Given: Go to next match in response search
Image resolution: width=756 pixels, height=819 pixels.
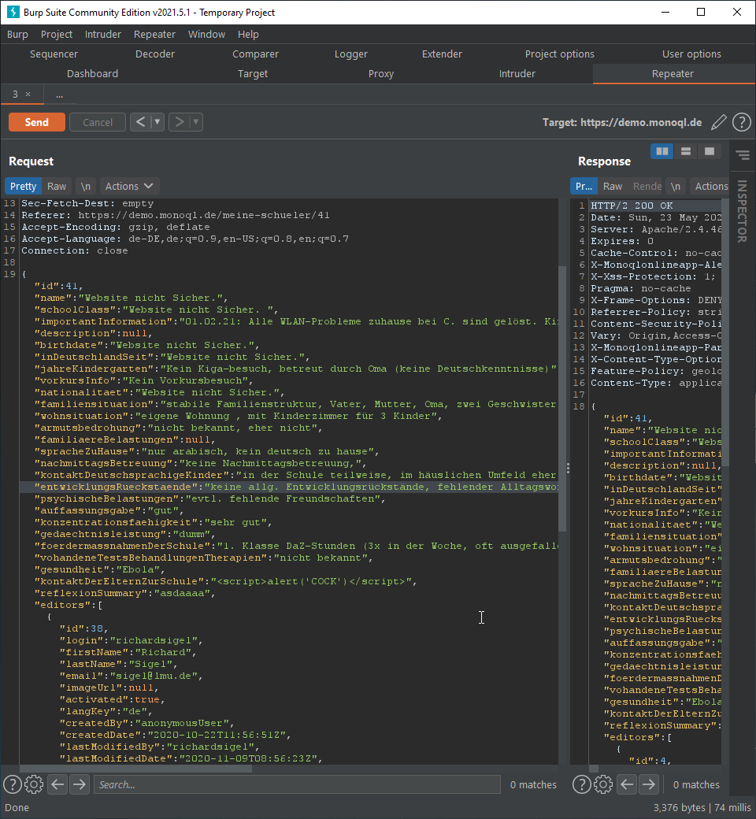Looking at the screenshot, I should 648,784.
